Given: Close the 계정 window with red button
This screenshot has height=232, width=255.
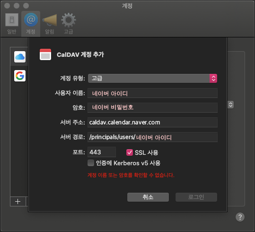Looking at the screenshot, I should (7, 6).
